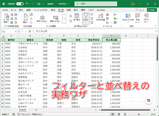Image resolution: width=159 pixels, height=116 pixels.
Task: Select the 株式 (English) data type
Action: (x=42, y=19)
